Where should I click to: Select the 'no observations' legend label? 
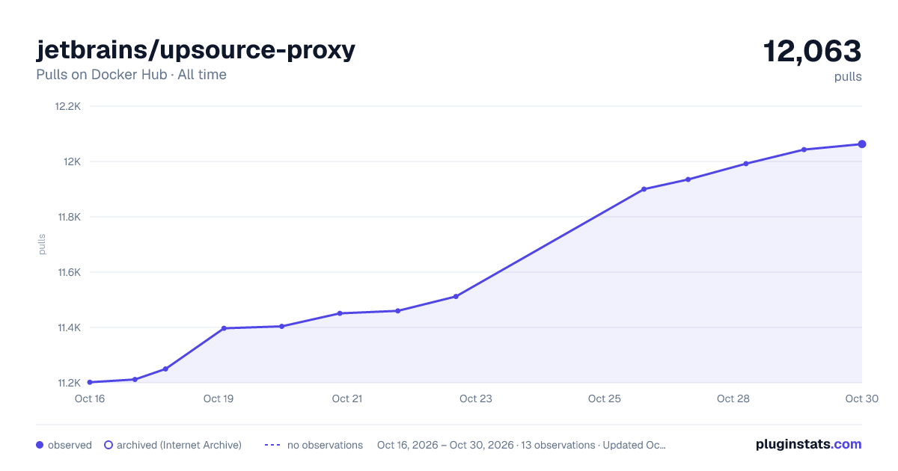pyautogui.click(x=325, y=445)
